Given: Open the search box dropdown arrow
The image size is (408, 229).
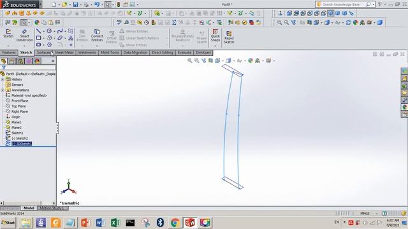Looking at the screenshot, I should [x=374, y=4].
